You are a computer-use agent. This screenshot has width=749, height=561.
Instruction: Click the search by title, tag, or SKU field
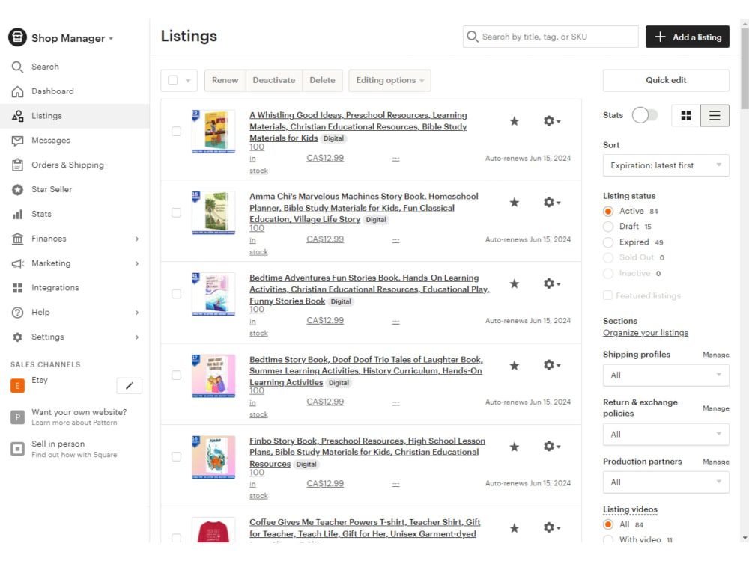point(551,37)
